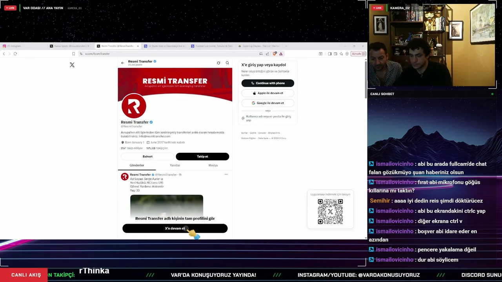Switch to the SK Sturm Graz vs Fenerbahçe tab
502x282 pixels.
[x=165, y=46]
